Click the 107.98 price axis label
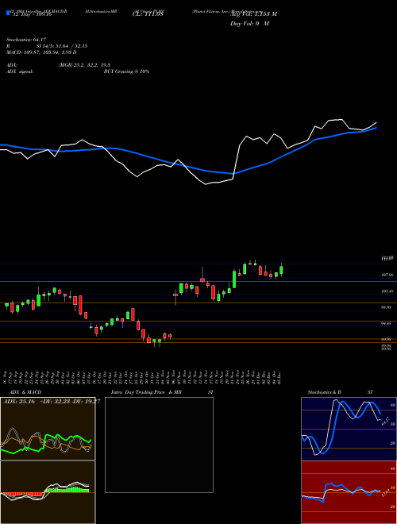Screen dimensions: 397x524 387,275
